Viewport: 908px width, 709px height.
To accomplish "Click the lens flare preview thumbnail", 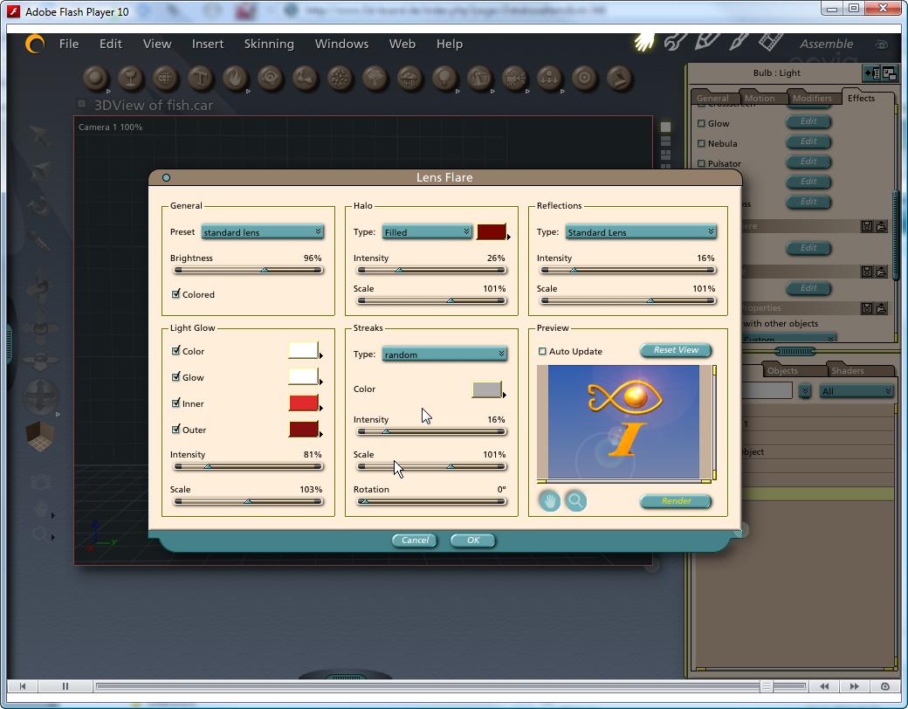I will pos(623,422).
